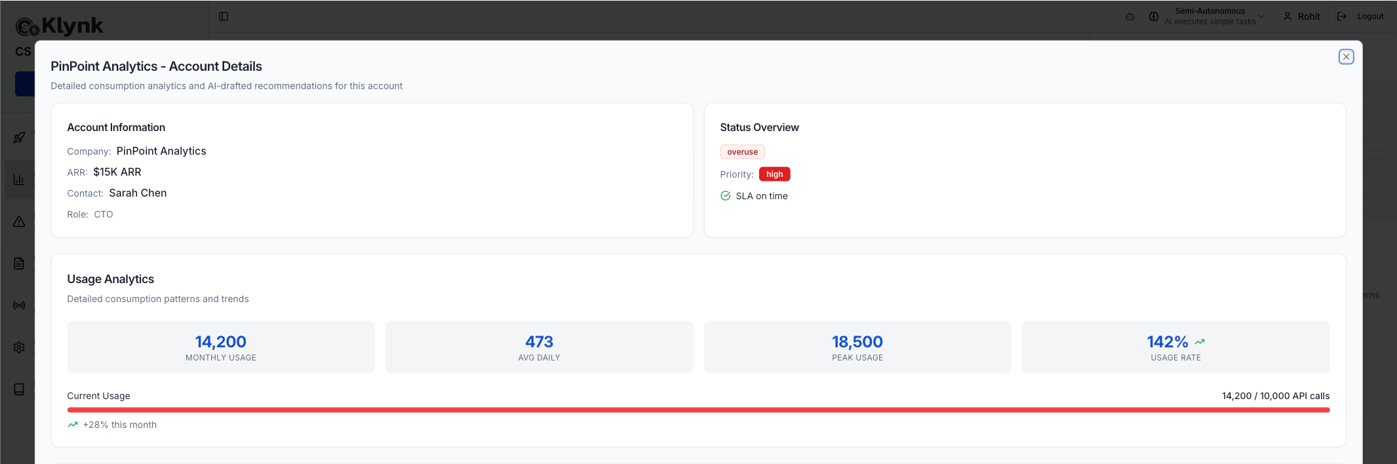Select the 142% Usage Rate card
This screenshot has width=1397, height=464.
tap(1175, 347)
